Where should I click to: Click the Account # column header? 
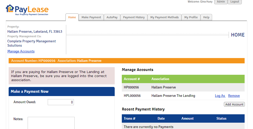pyautogui.click(x=132, y=79)
